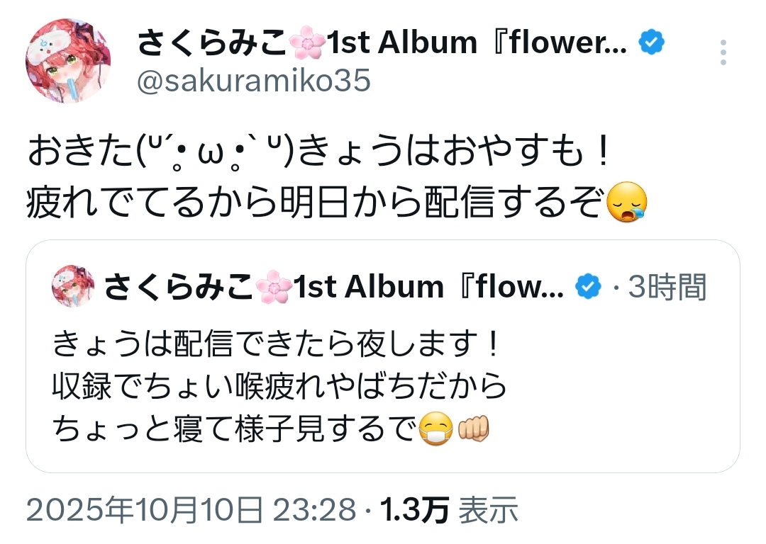
Task: Click the cherry blossom emoji in the quoted tweet name
Action: pos(273,287)
